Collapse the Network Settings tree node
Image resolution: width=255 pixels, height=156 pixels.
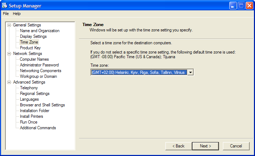9,54
